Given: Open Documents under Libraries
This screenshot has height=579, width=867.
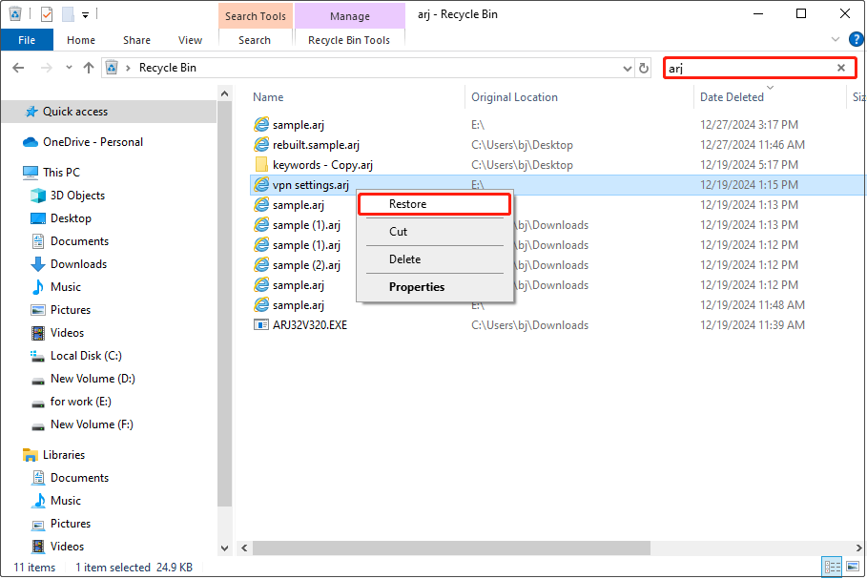Looking at the screenshot, I should 79,477.
